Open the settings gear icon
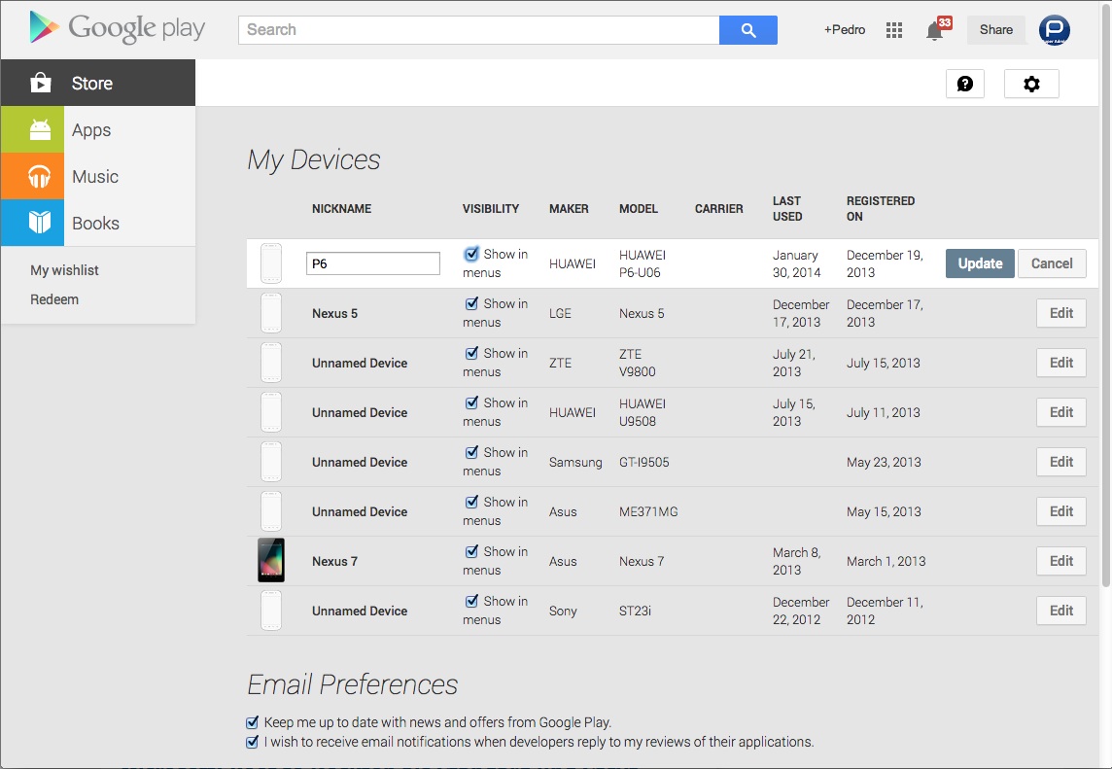The height and width of the screenshot is (769, 1112). 1031,84
